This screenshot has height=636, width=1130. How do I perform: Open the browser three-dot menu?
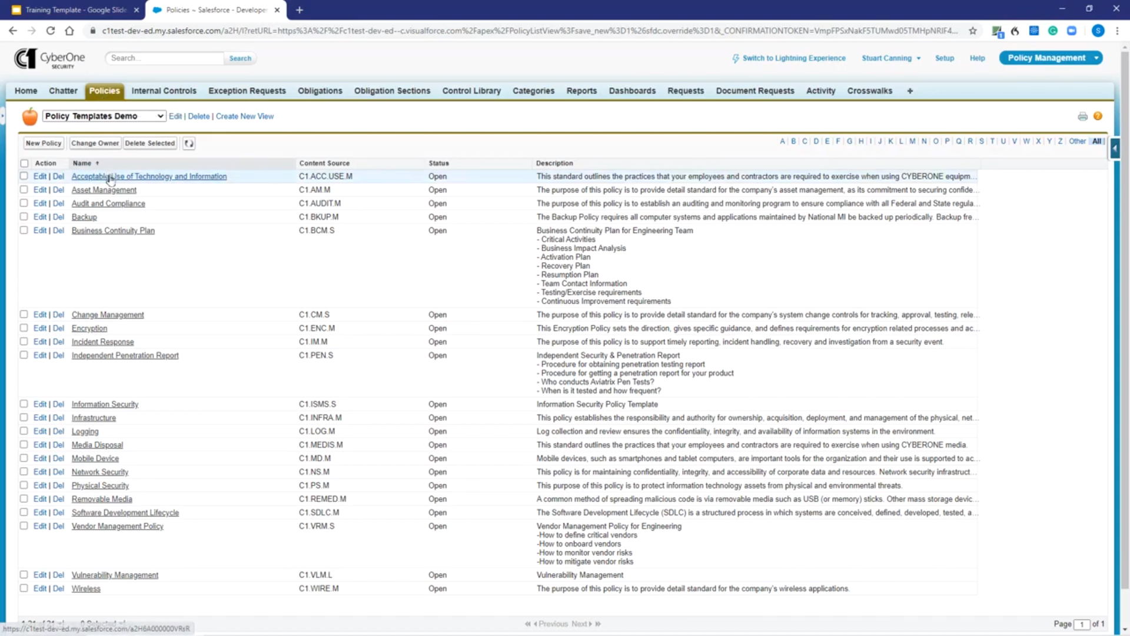click(x=1117, y=31)
